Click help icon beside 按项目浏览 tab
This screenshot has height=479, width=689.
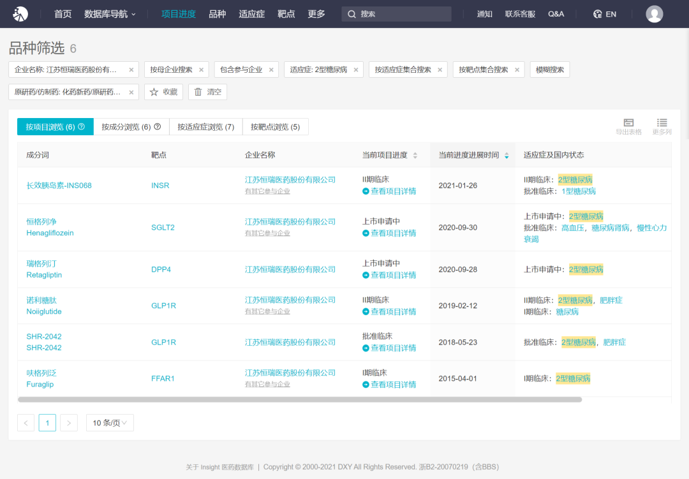click(81, 126)
